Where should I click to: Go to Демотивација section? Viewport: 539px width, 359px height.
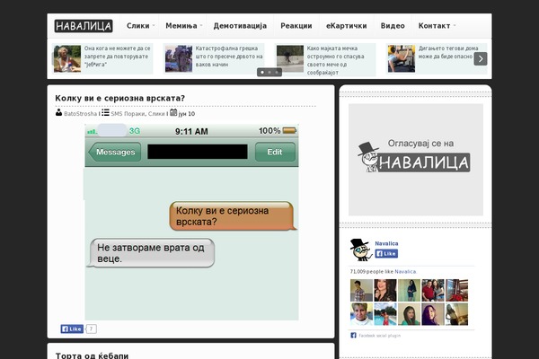pyautogui.click(x=240, y=26)
